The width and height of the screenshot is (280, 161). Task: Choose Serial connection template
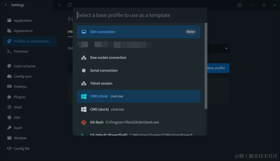(x=139, y=71)
